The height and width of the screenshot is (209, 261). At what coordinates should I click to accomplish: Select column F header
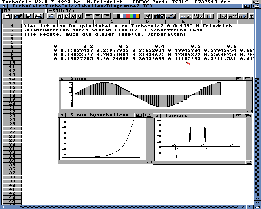219,22
